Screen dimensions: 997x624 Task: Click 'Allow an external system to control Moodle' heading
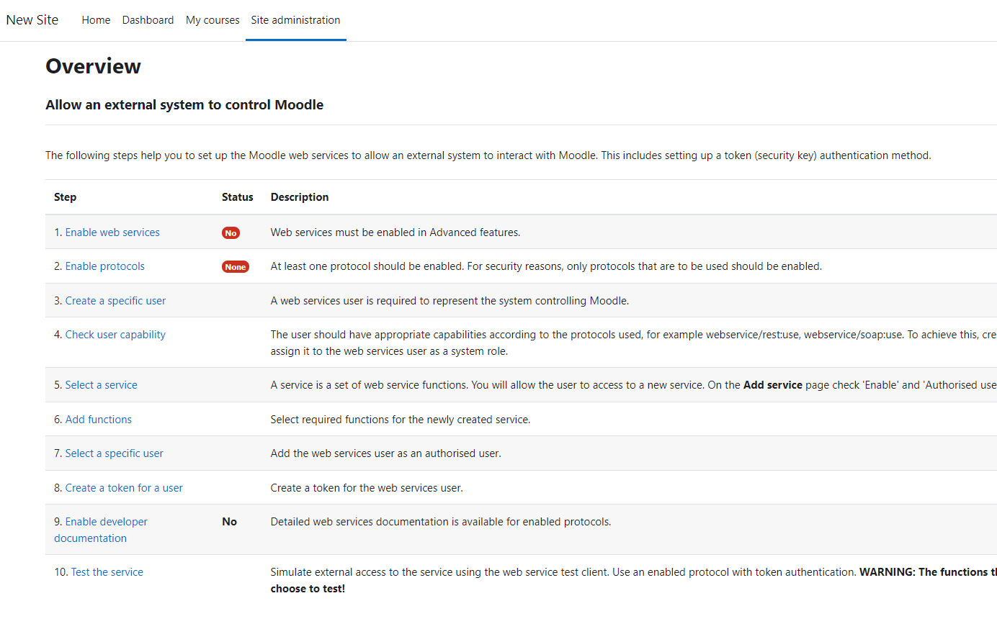(184, 105)
